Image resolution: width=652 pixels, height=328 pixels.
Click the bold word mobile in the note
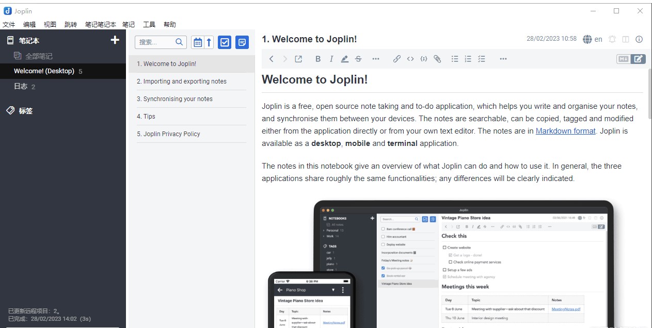point(358,143)
